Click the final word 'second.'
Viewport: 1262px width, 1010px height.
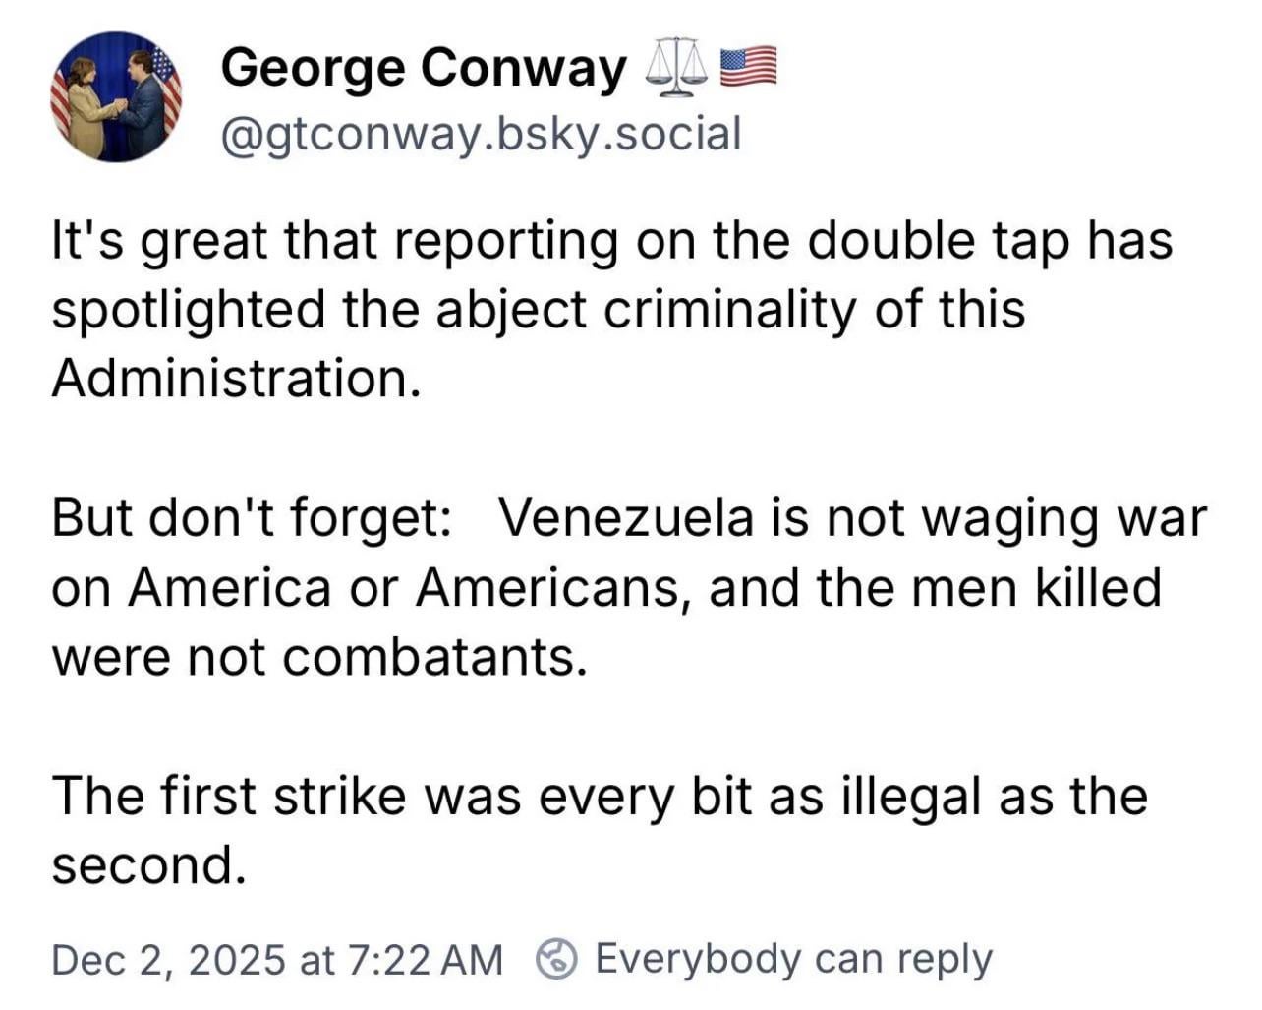[147, 864]
